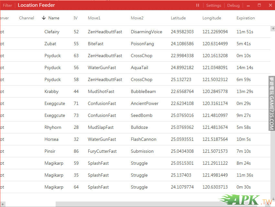Viewport: 275px width, 207px height.
Task: Click Magikarp with IV 64
Action: pos(54,187)
